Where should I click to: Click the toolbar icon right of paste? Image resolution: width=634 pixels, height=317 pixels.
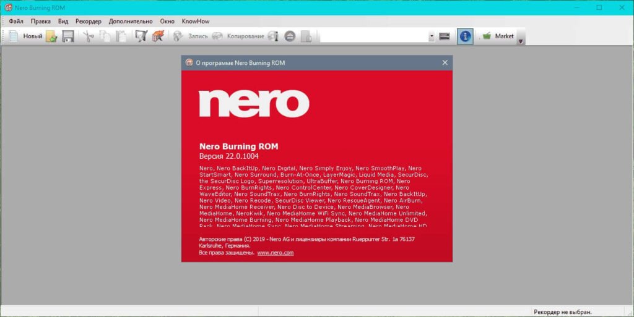tap(141, 36)
